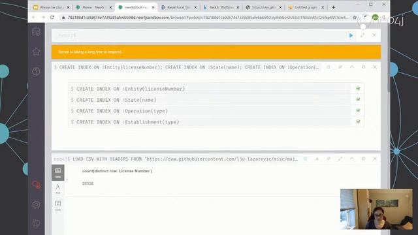Save LOAD CSV frame as favorite

click(x=306, y=159)
